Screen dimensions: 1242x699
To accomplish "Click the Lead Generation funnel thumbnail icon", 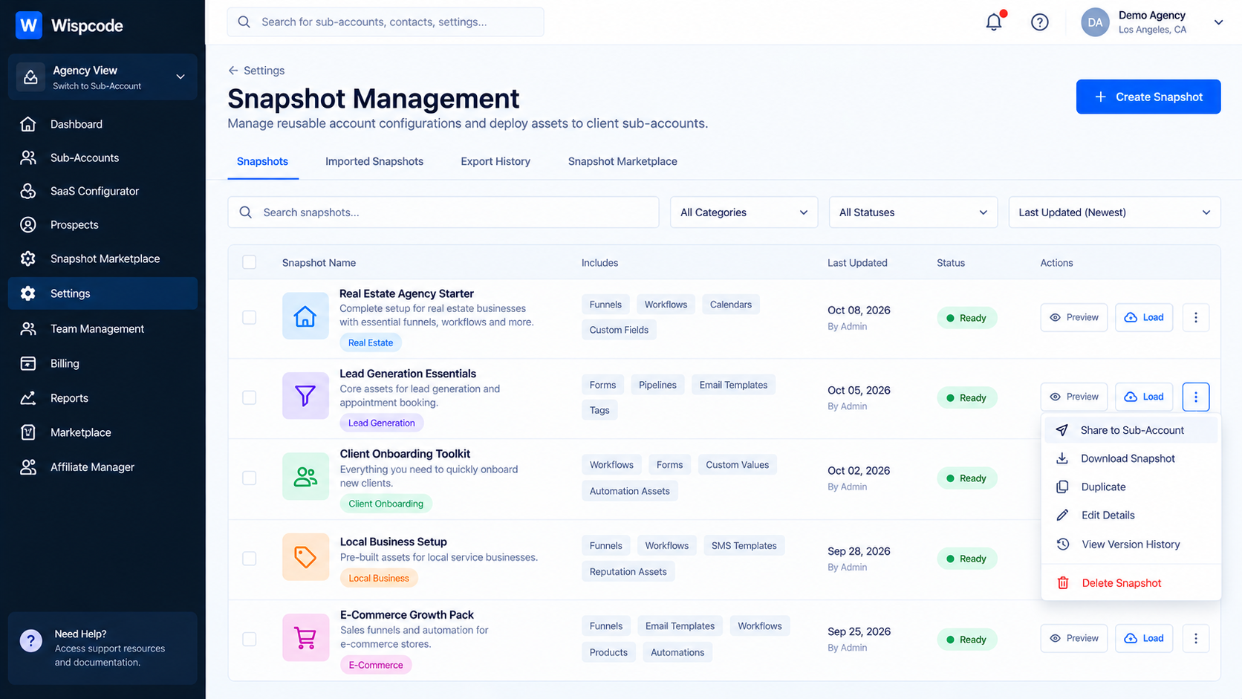I will 305,396.
